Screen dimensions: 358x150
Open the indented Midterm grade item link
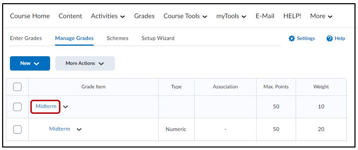(x=59, y=129)
